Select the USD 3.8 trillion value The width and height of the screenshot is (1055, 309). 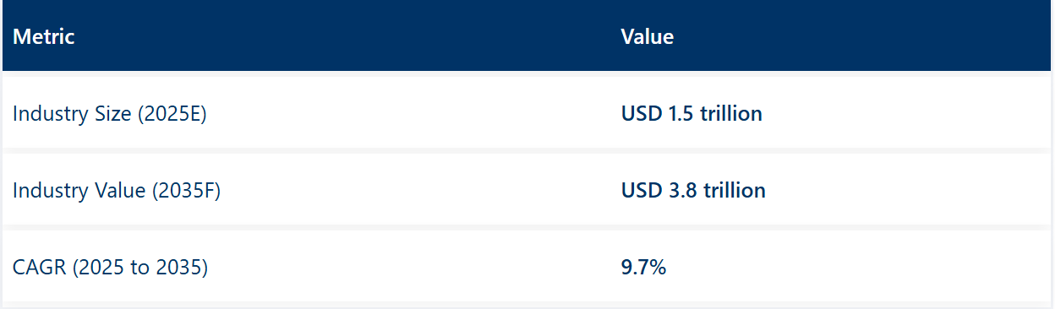coord(693,191)
